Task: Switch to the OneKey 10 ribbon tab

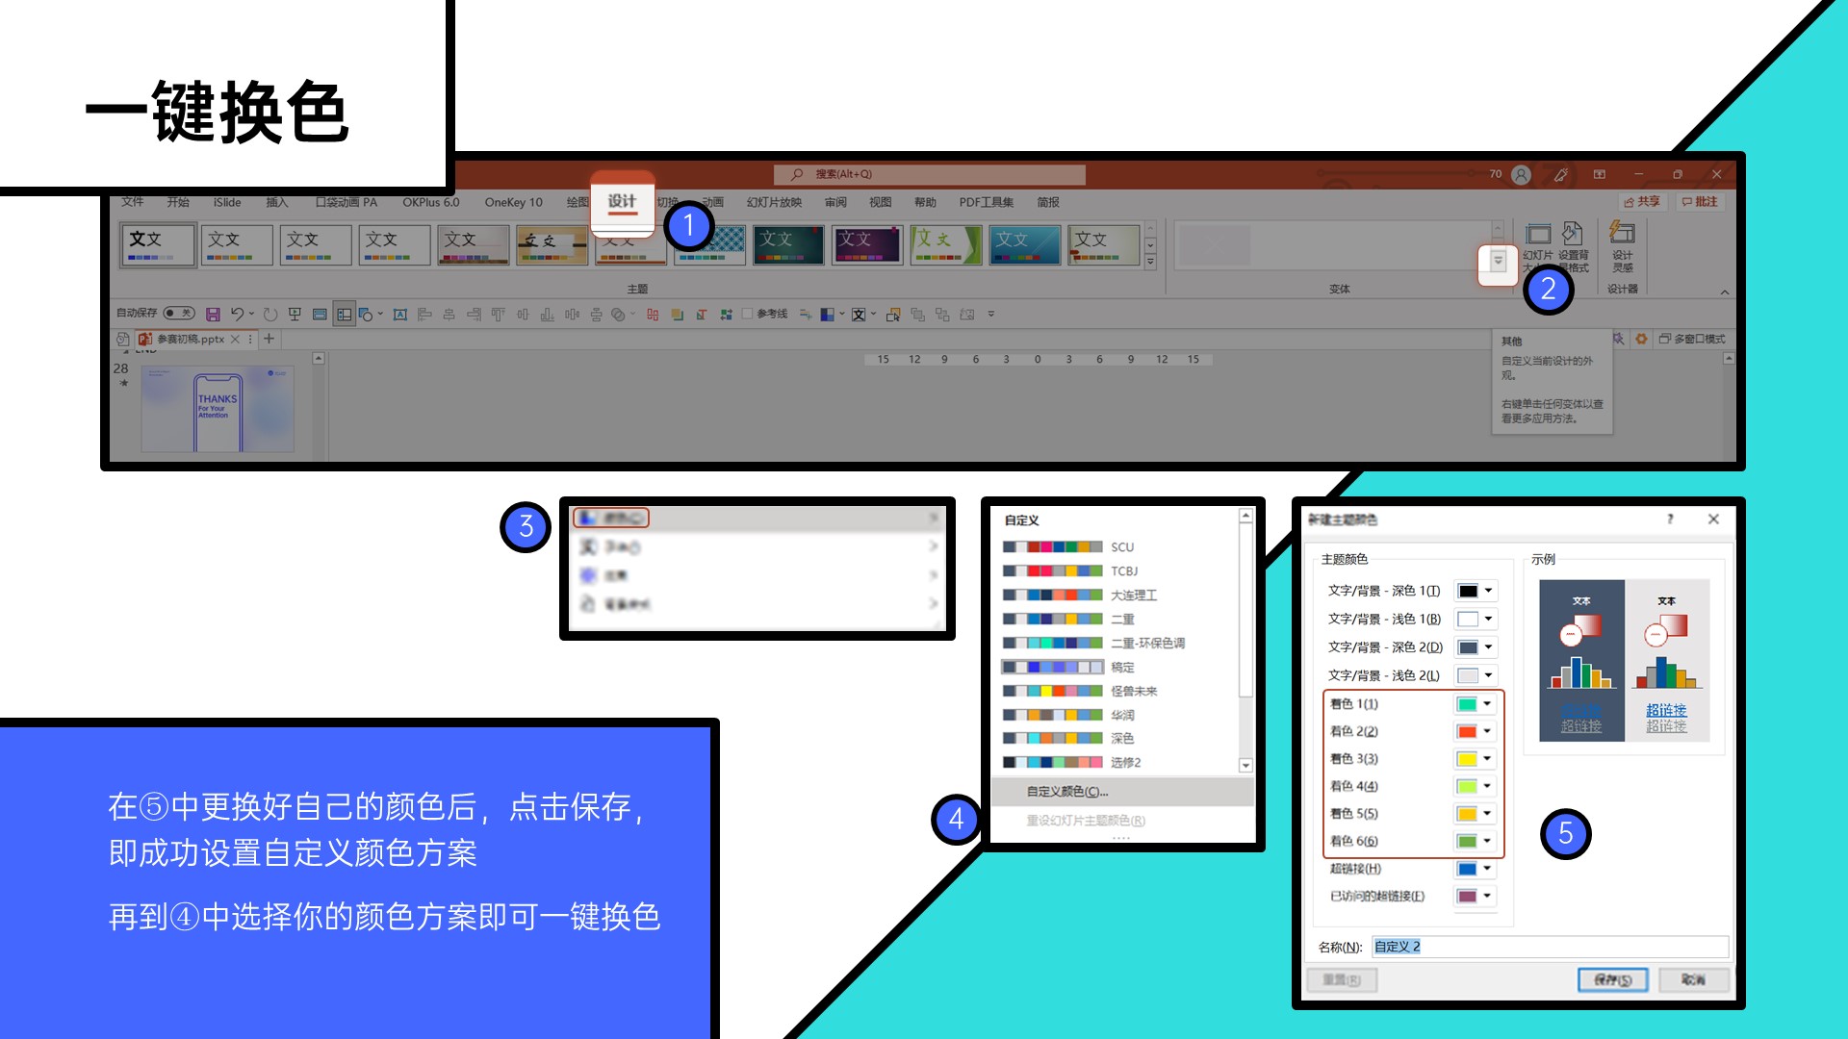Action: [x=513, y=202]
